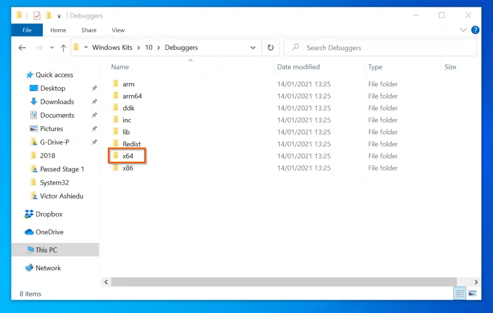Image resolution: width=493 pixels, height=313 pixels.
Task: Open Customize Quick Access Toolbar dropdown
Action: (x=59, y=16)
